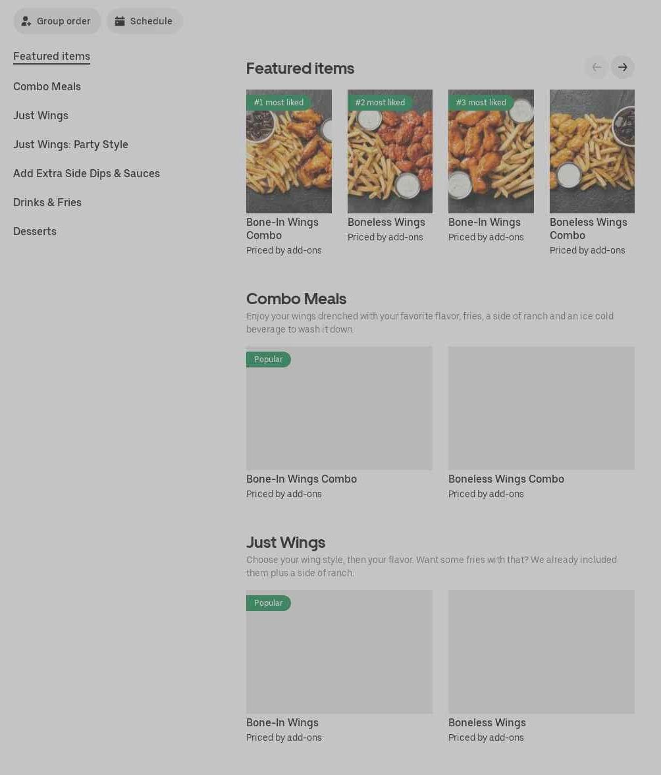The image size is (661, 775).
Task: Open the Schedule button
Action: (x=144, y=21)
